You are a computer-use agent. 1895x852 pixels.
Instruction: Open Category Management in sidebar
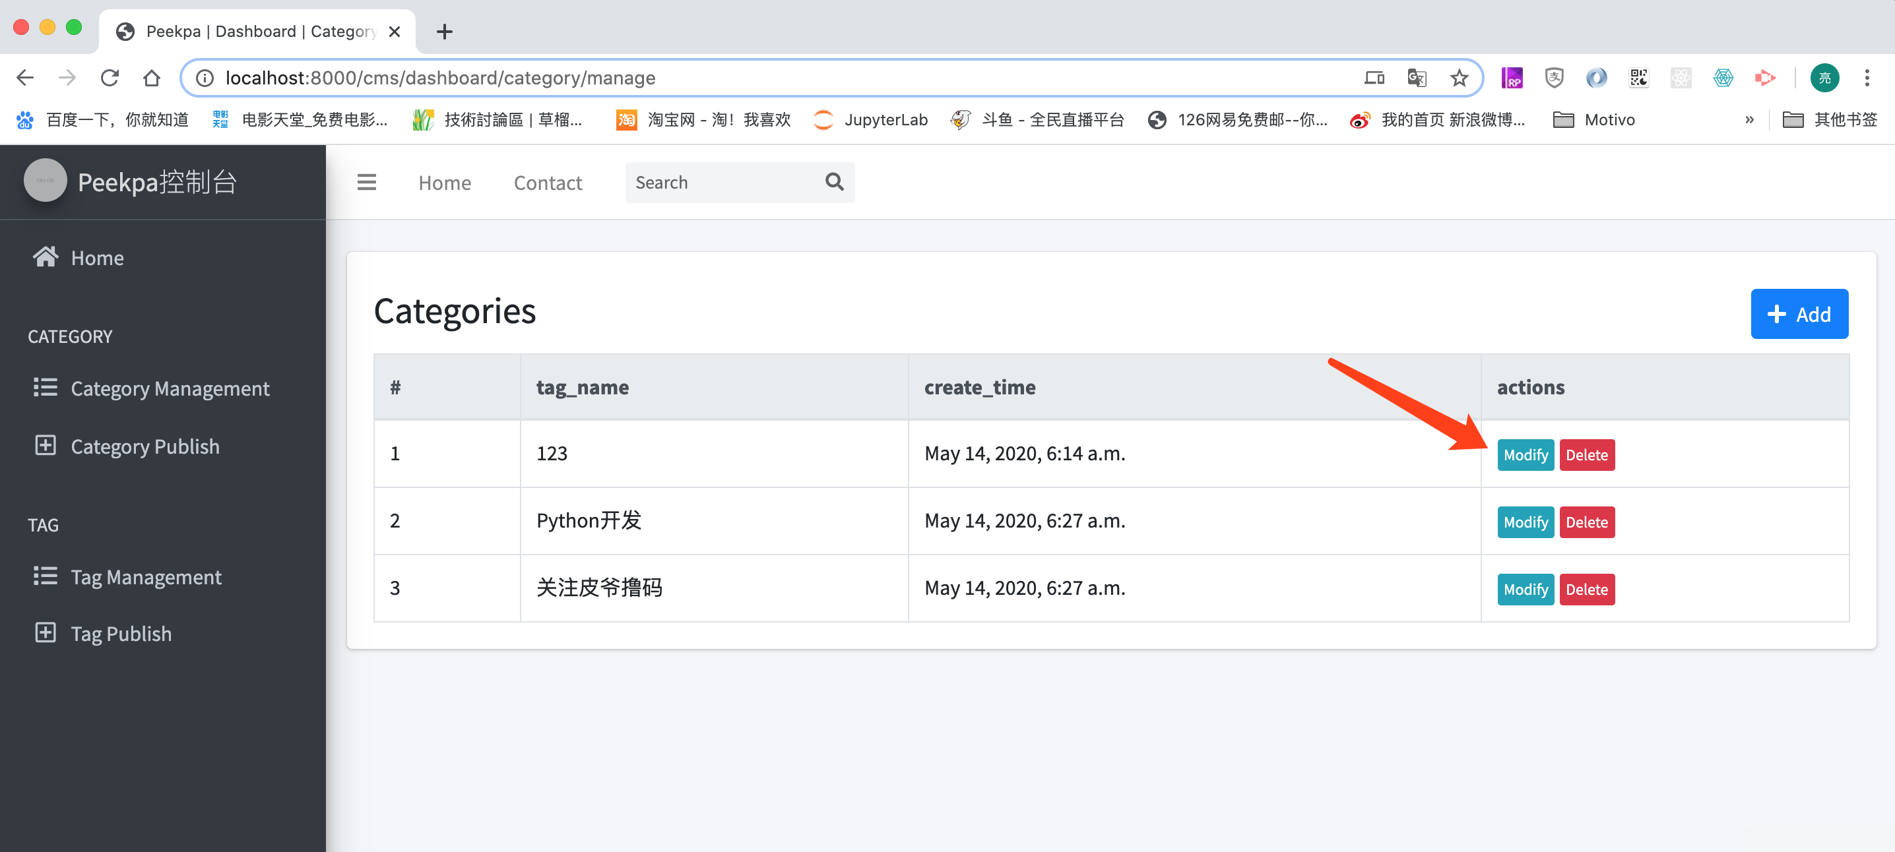(x=169, y=388)
